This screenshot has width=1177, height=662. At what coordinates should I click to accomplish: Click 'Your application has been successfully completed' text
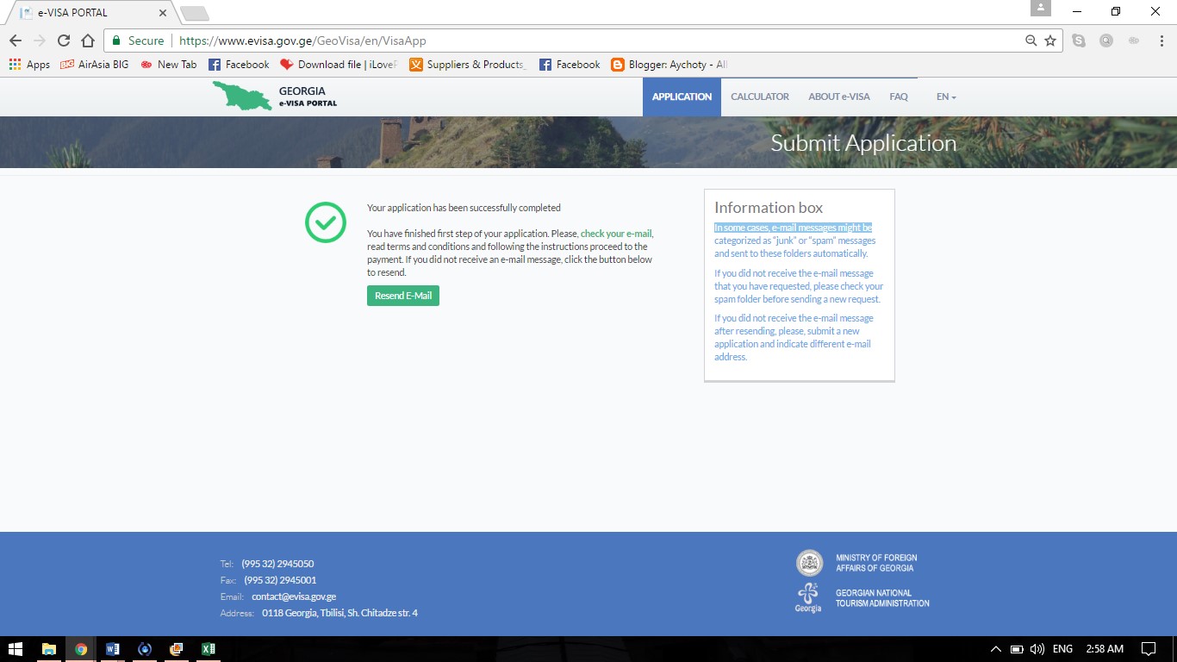tap(464, 208)
